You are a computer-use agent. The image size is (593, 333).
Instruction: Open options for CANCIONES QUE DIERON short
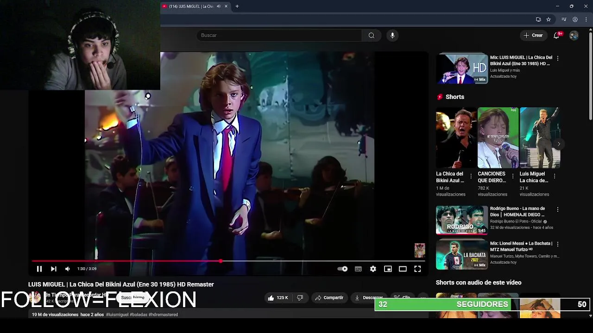tap(513, 176)
